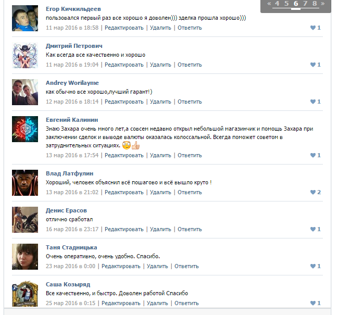The height and width of the screenshot is (315, 338).
Task: Click Ответить under Дмитрий Петрович's comment
Action: tap(190, 65)
